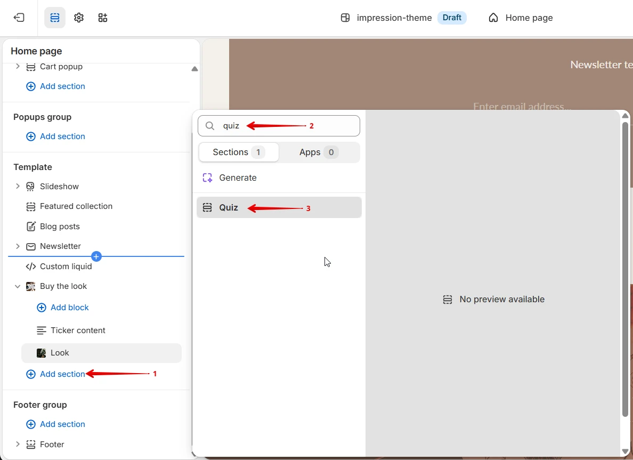Expand the Newsletter section
Screen dimensions: 633x460
pyautogui.click(x=18, y=246)
